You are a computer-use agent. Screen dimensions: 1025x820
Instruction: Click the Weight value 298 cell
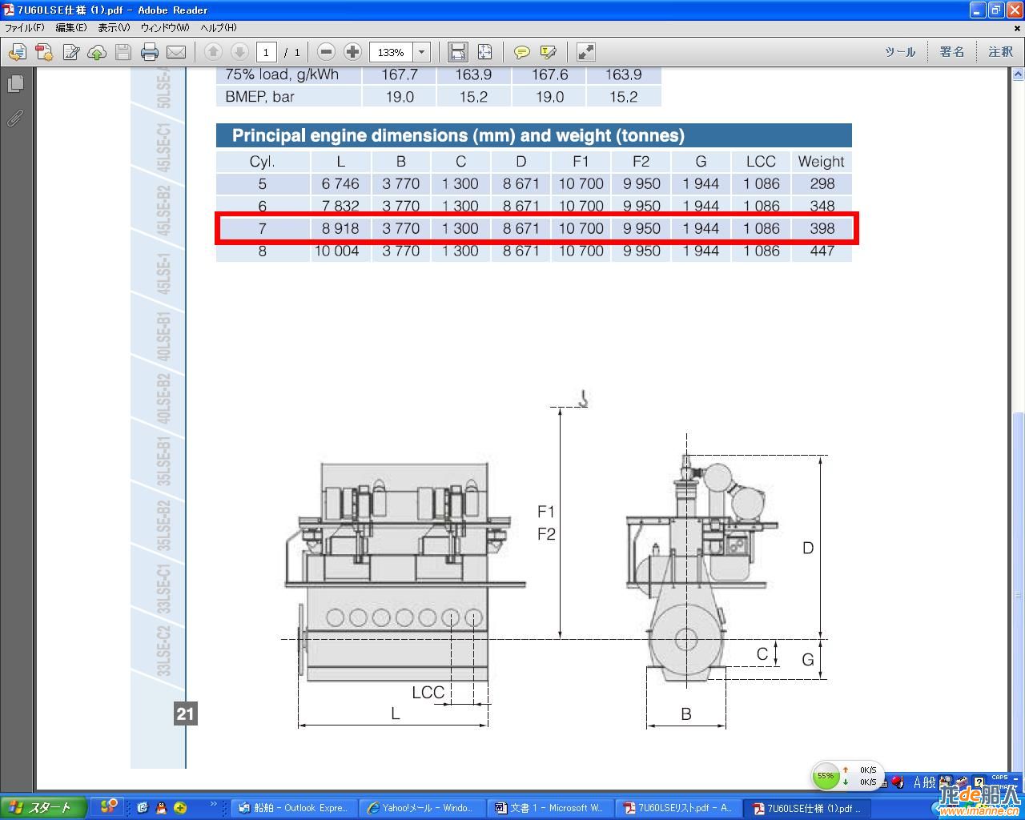coord(822,183)
